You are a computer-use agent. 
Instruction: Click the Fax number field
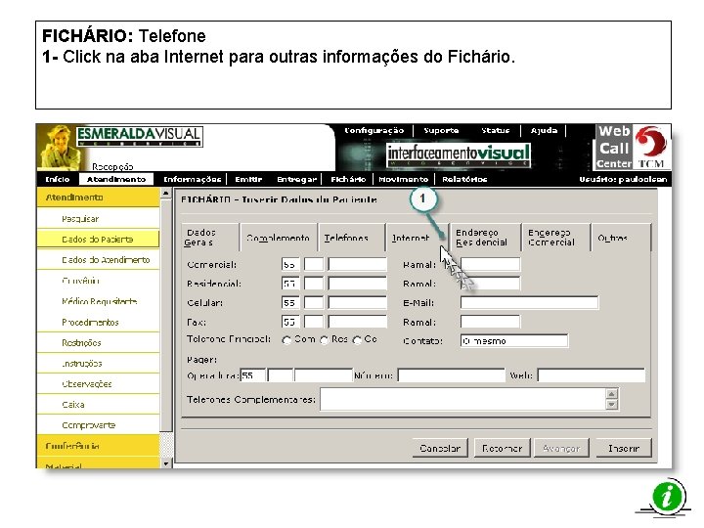click(358, 322)
